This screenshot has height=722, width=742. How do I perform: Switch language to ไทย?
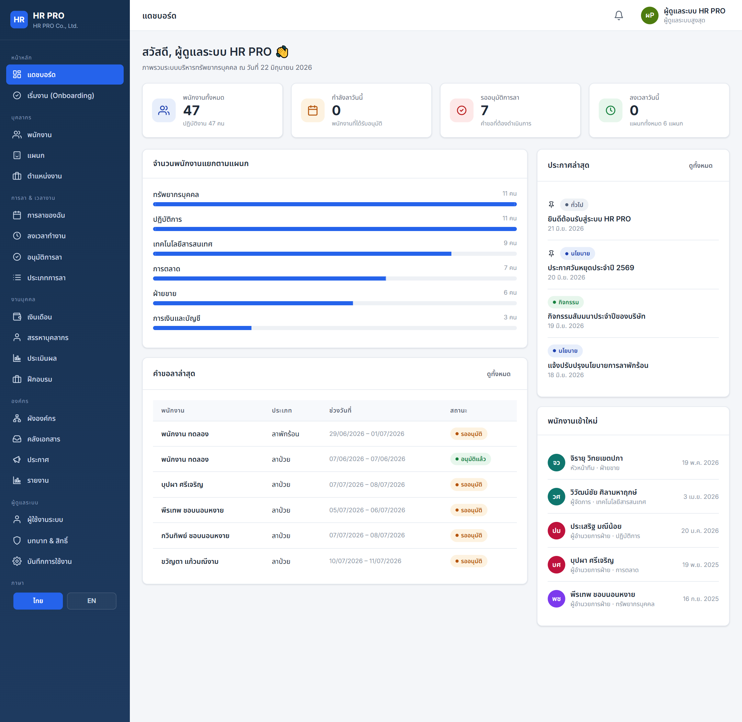pos(38,601)
